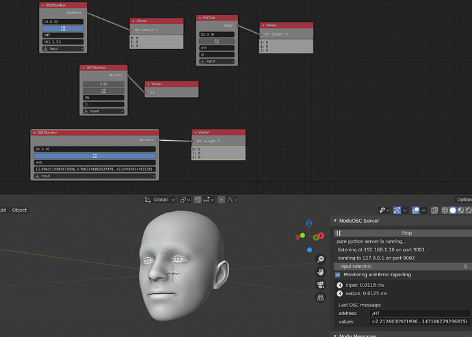472x337 pixels.
Task: Click the red X axis on navigation gizmo
Action: click(x=322, y=236)
